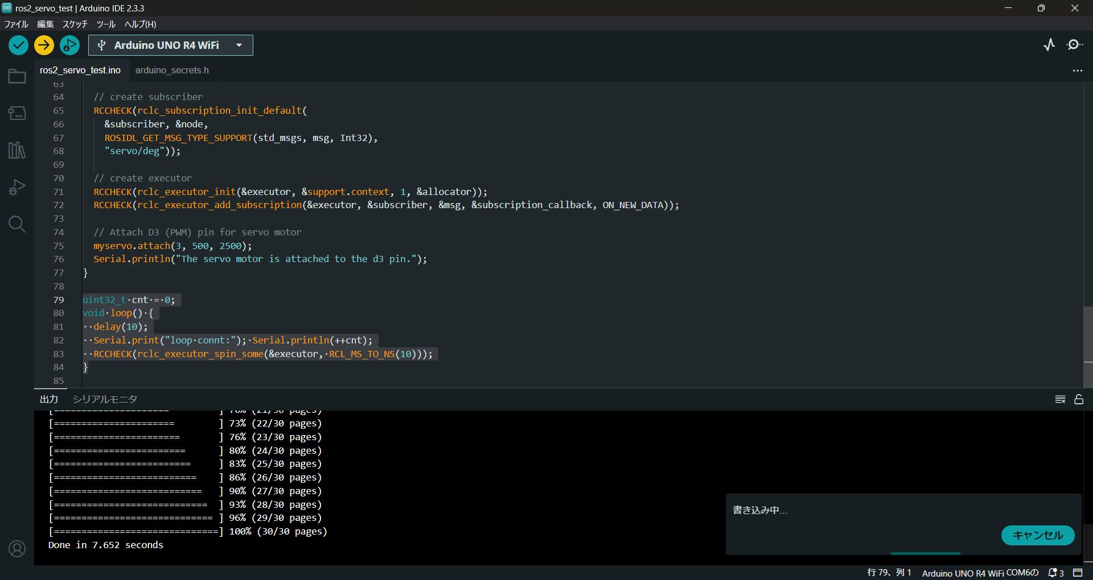
Task: Toggle the bottom panel from status bar
Action: click(x=1078, y=573)
